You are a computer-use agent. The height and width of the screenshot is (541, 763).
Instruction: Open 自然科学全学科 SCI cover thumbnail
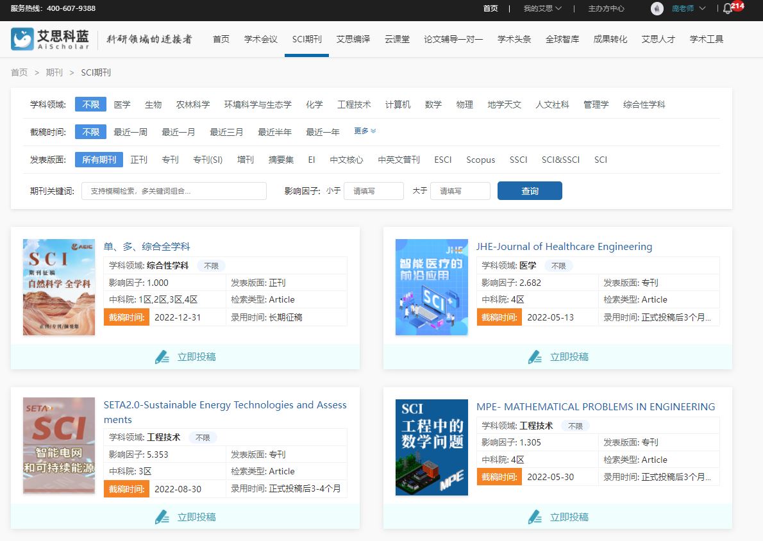coord(59,287)
